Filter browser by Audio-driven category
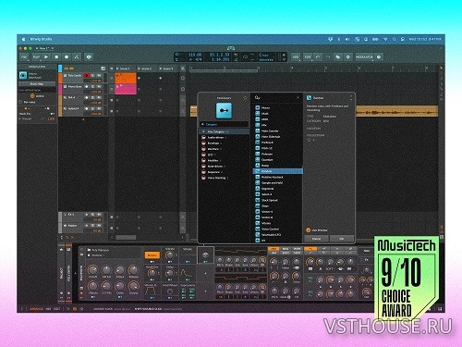Screen dimensions: 462x347 pos(224,138)
